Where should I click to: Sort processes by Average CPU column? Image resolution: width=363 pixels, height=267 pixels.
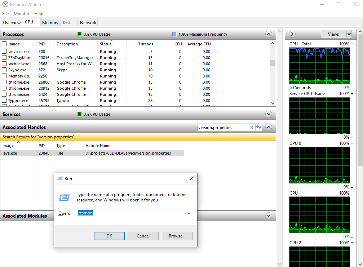[198, 44]
